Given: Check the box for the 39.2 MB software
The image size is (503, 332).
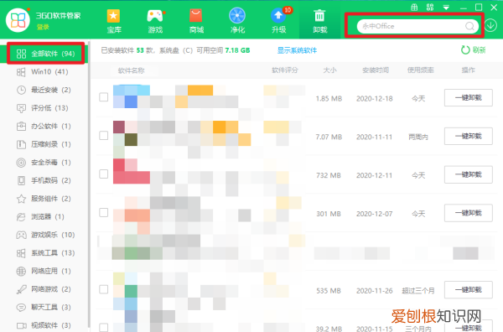Looking at the screenshot, I should click(104, 328).
